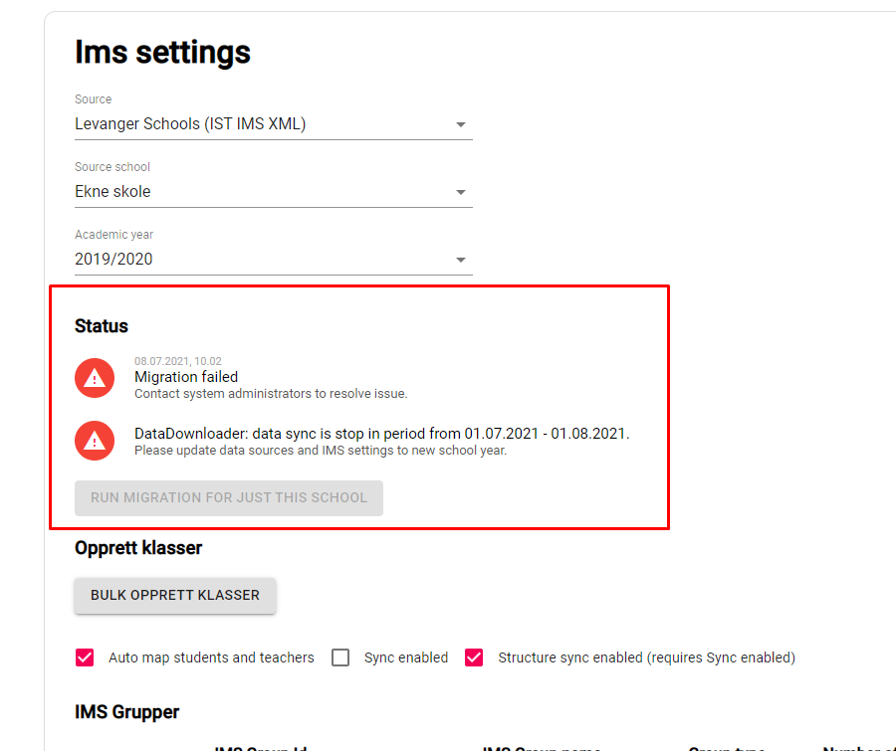Screen dimensions: 896x751
Task: Toggle Auto map students and teachers checkbox
Action: (x=85, y=657)
